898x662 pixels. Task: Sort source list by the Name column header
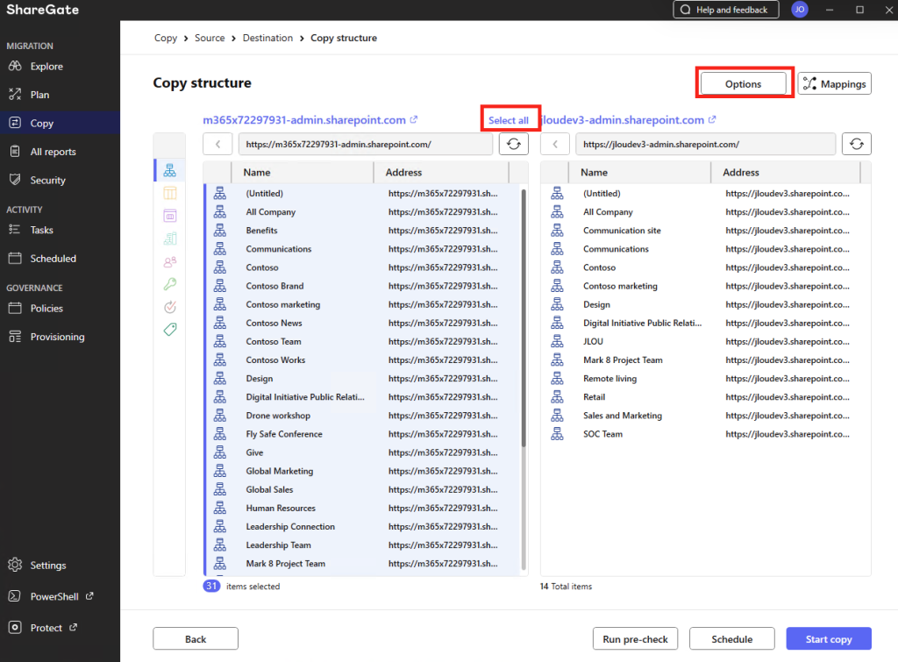coord(303,173)
